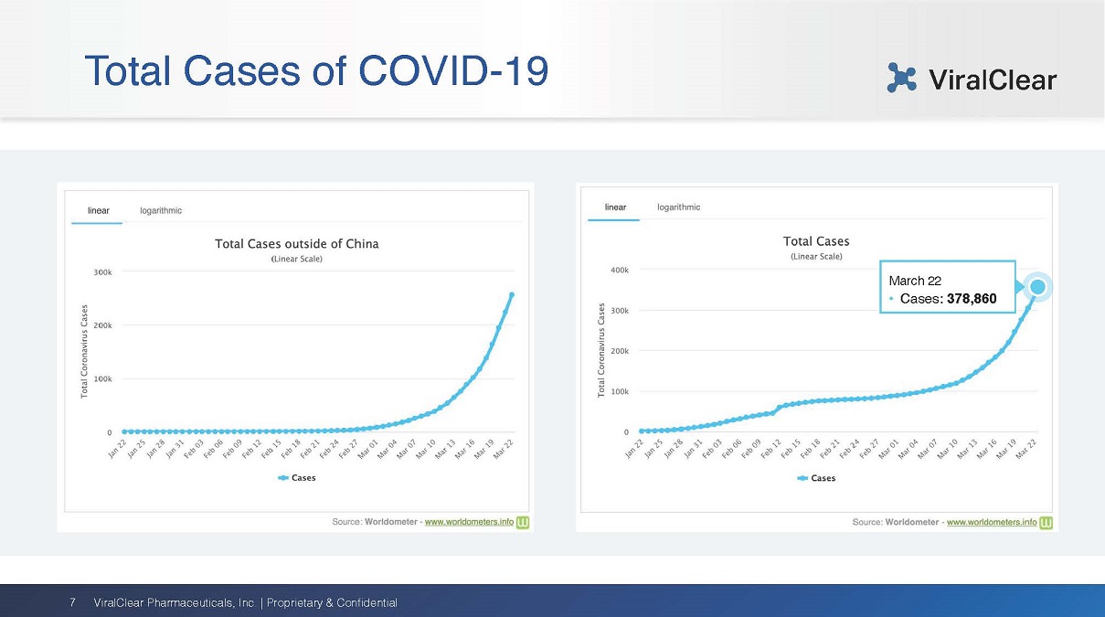Select the linear tab on the left chart

click(x=98, y=210)
